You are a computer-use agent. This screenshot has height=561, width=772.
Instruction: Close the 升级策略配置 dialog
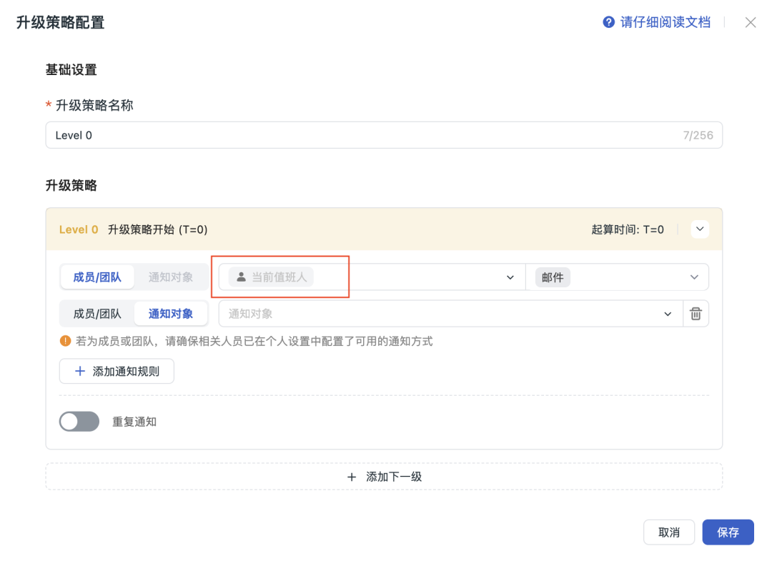(x=751, y=23)
